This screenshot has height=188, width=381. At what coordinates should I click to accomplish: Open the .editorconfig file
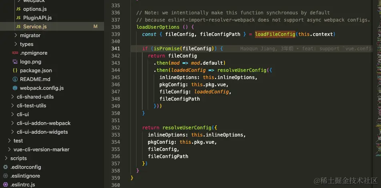coord(26,167)
